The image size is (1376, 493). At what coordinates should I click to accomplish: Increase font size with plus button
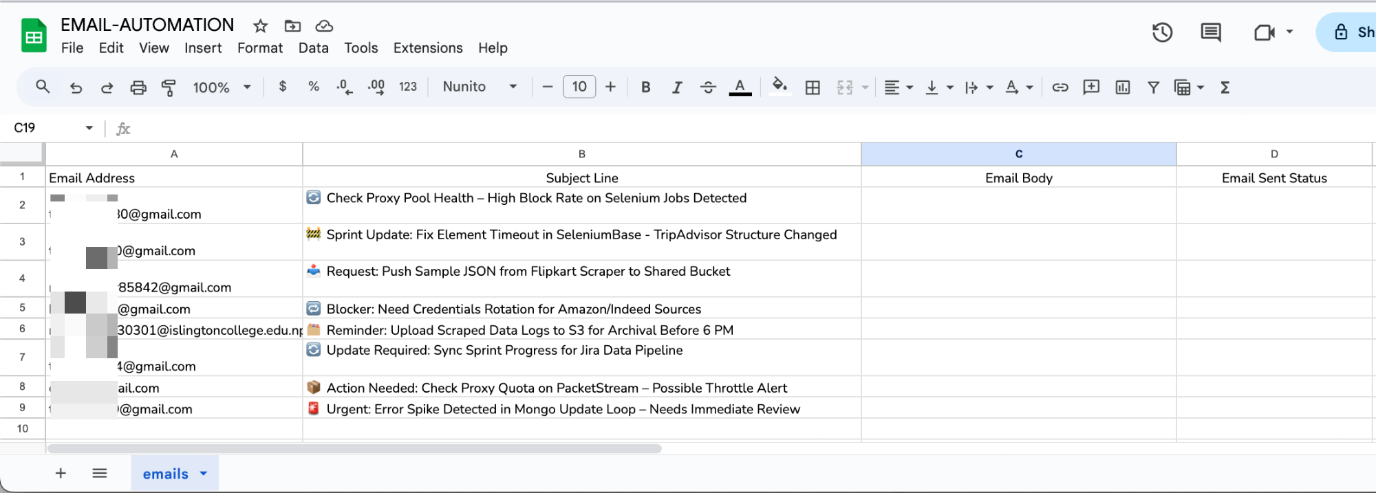610,87
